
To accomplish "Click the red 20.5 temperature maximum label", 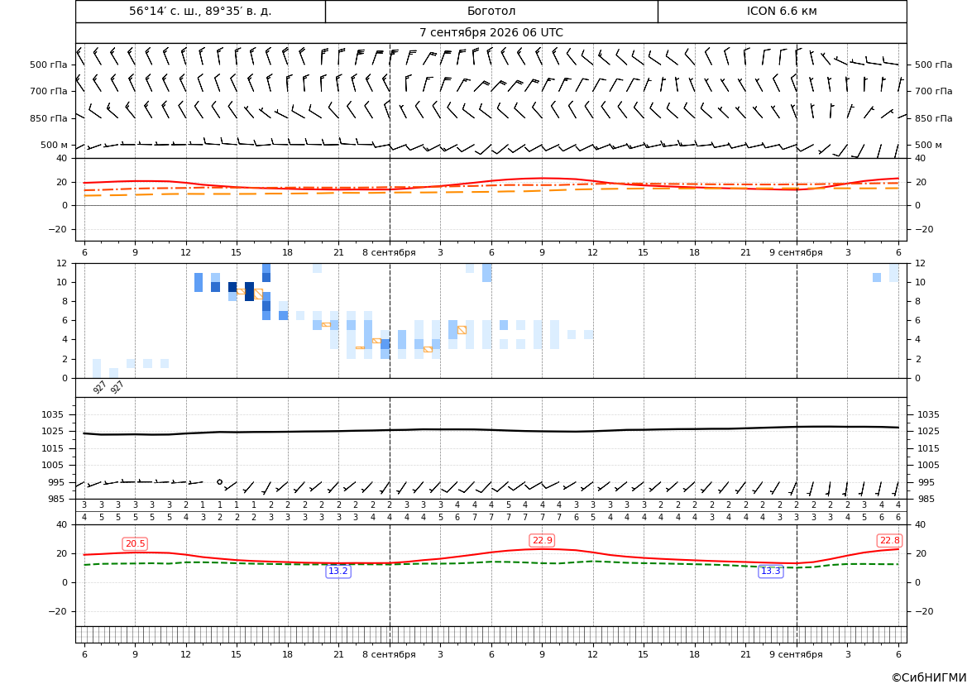I will point(135,543).
